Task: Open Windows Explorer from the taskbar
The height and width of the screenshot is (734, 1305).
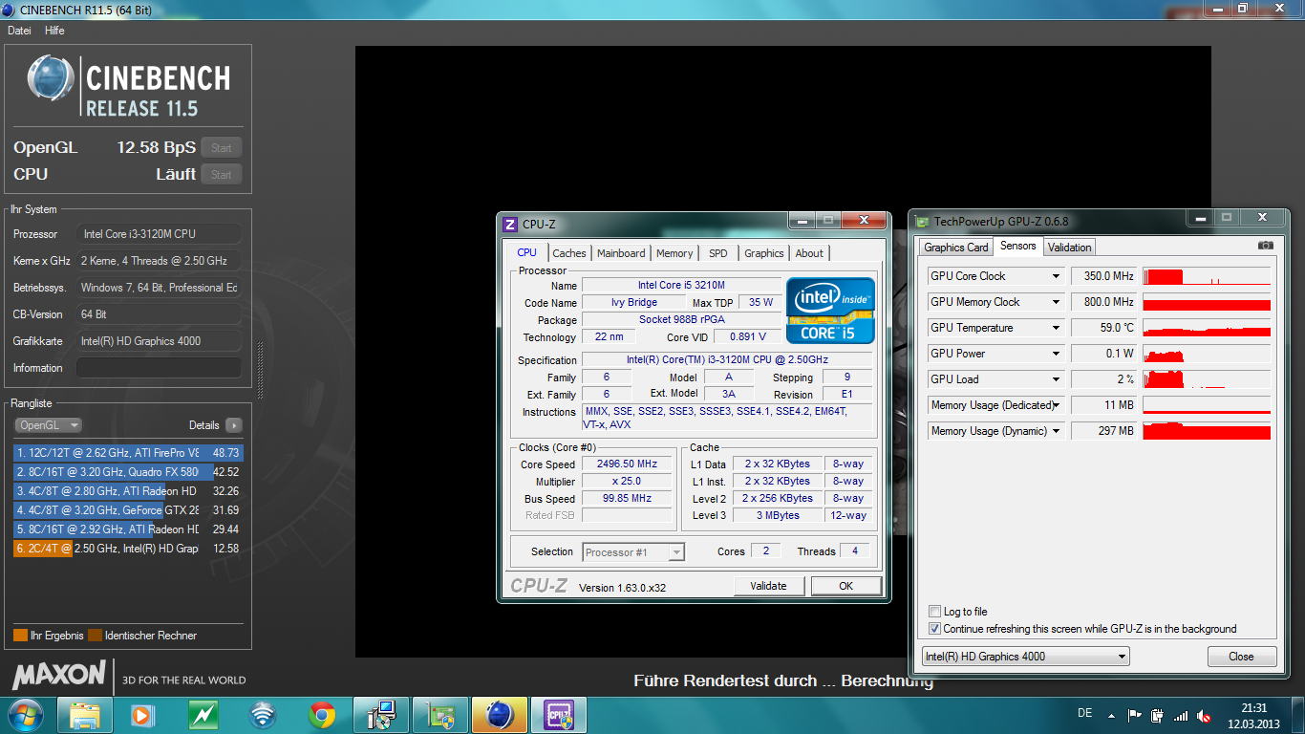Action: pyautogui.click(x=85, y=714)
